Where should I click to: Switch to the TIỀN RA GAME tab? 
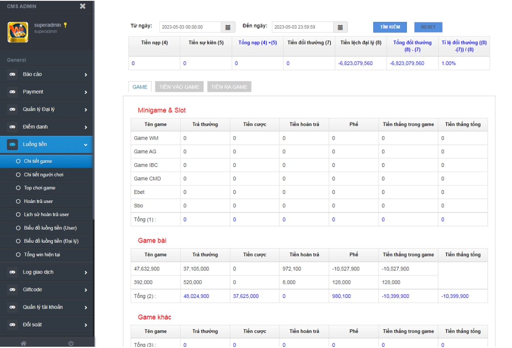click(x=229, y=87)
